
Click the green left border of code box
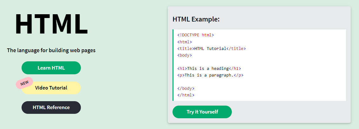173,65
